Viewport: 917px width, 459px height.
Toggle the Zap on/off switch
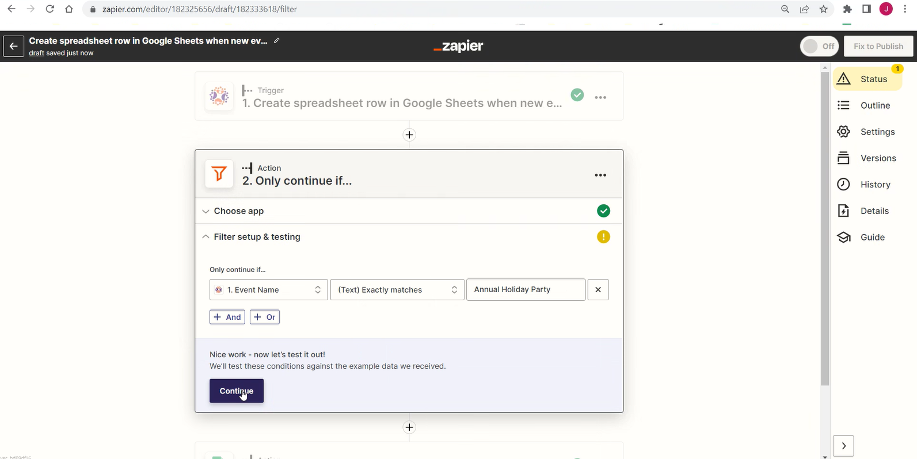(x=819, y=46)
